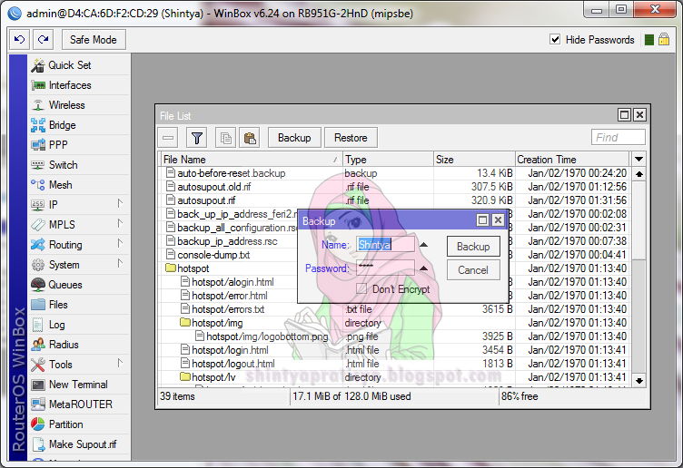Expand the Tools submenu arrow
Viewport: 683px width, 468px height.
[x=120, y=363]
